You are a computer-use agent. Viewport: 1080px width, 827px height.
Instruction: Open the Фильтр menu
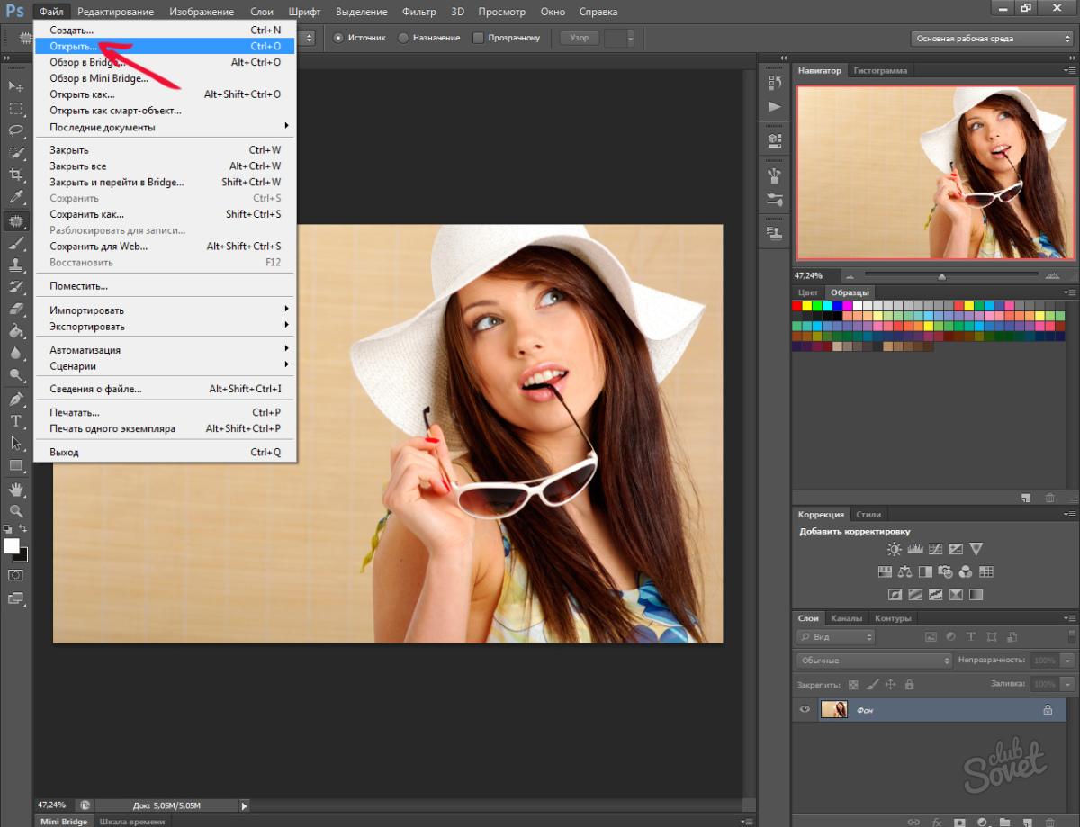point(419,12)
